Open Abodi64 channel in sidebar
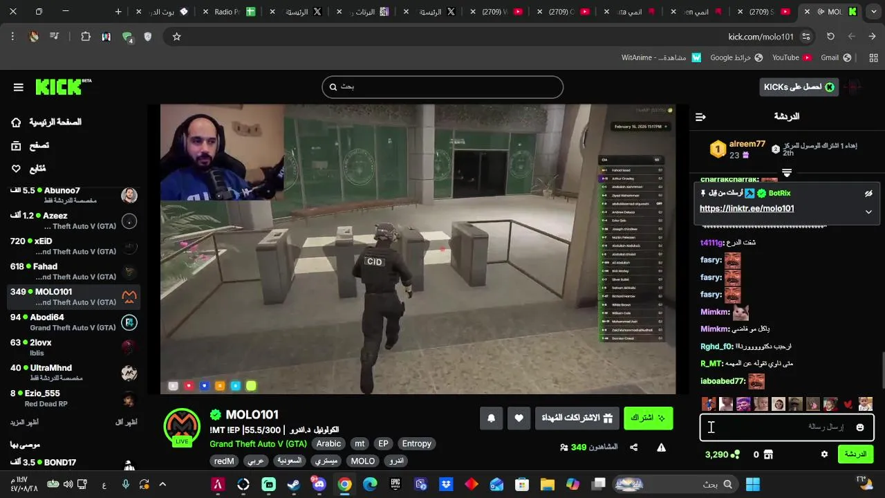Image resolution: width=885 pixels, height=498 pixels. click(x=73, y=322)
